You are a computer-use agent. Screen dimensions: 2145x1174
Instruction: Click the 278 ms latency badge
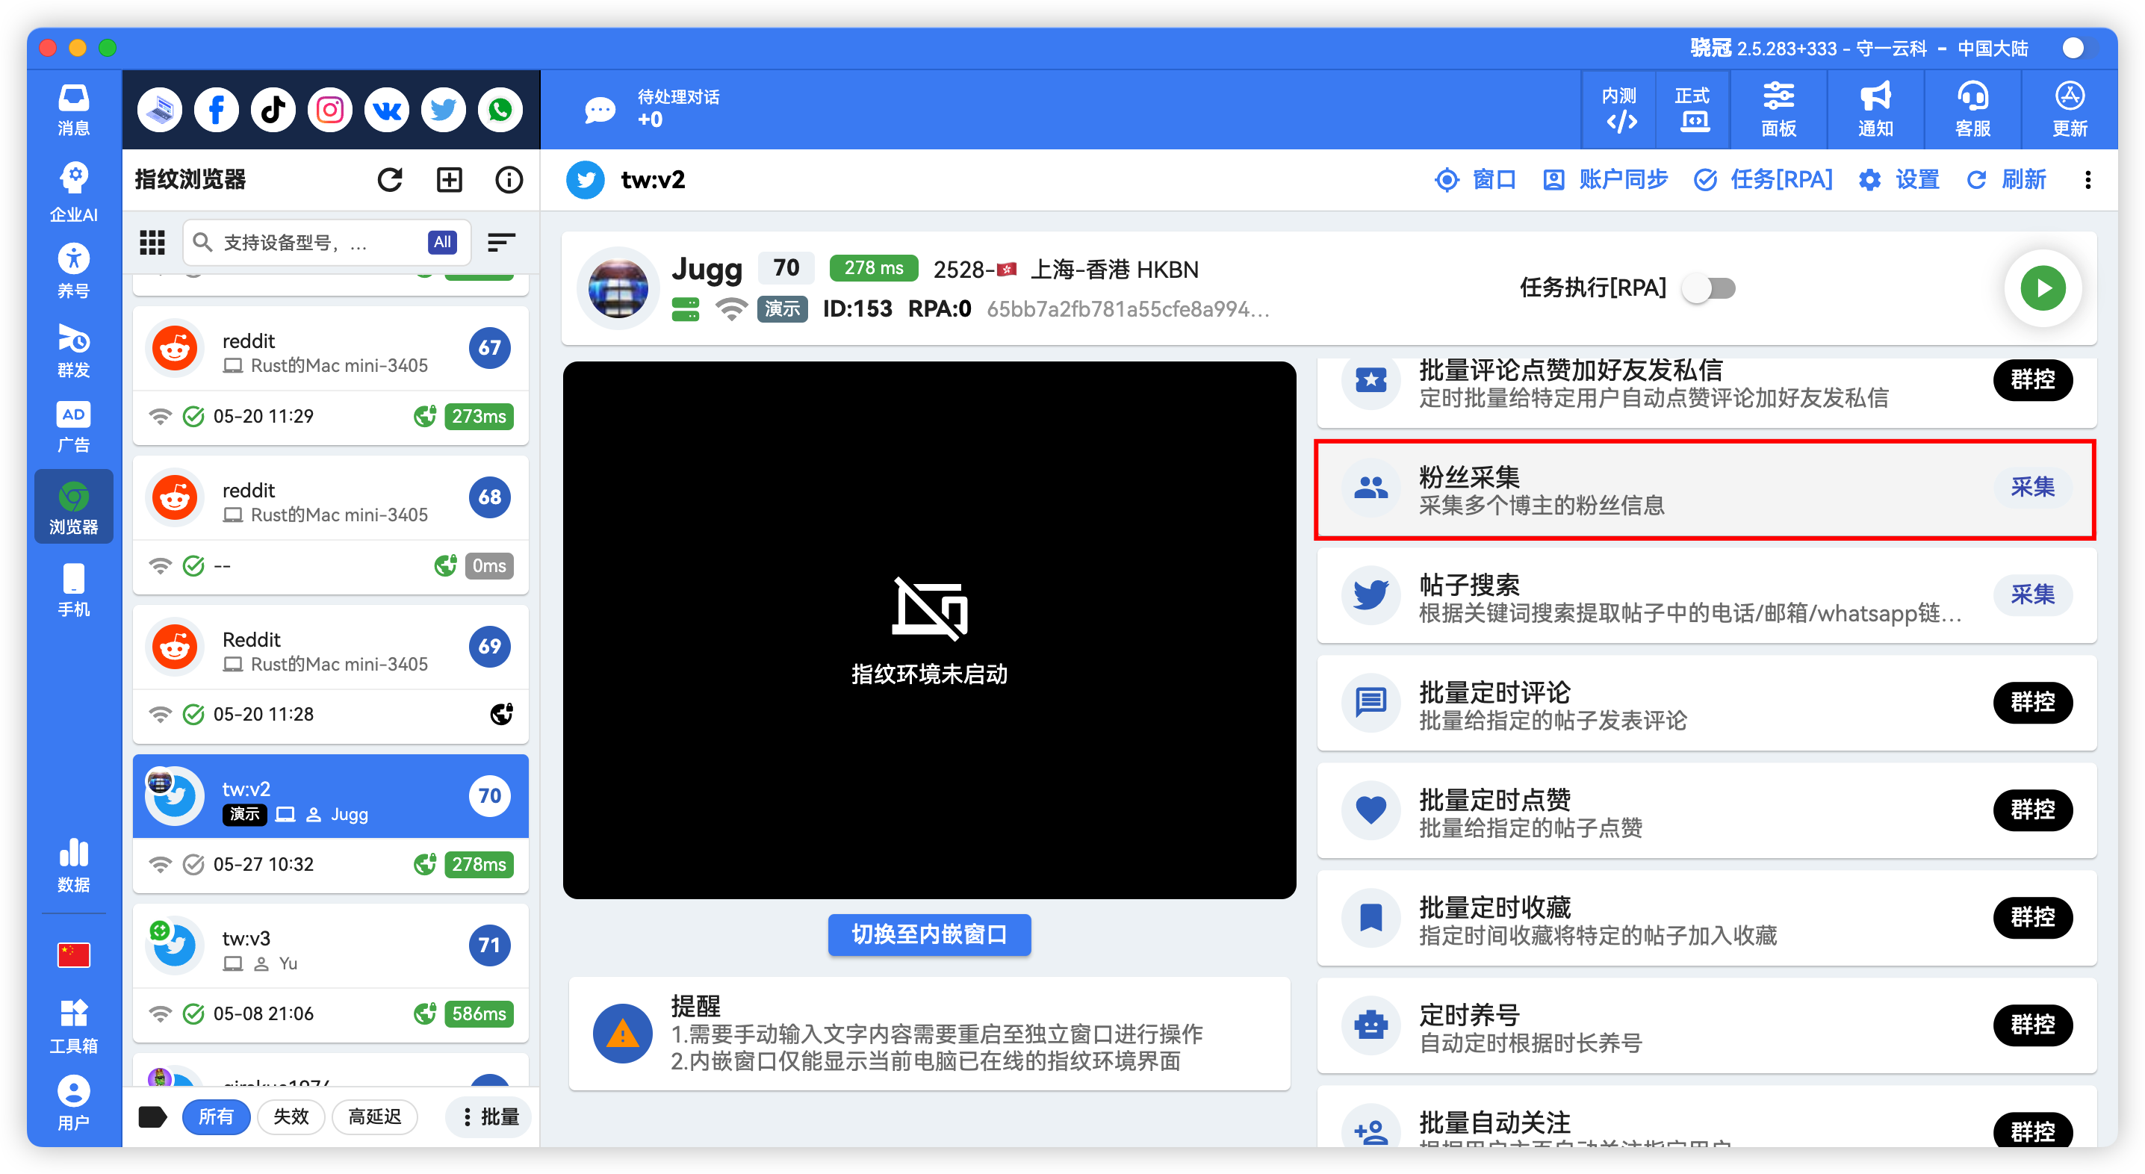(874, 268)
